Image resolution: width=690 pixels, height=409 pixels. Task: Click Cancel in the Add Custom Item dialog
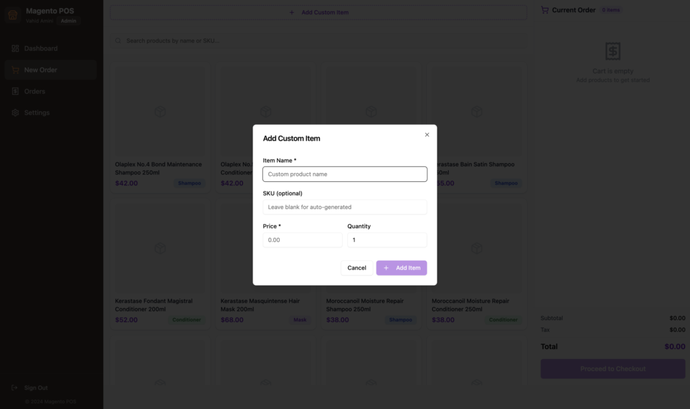(356, 268)
